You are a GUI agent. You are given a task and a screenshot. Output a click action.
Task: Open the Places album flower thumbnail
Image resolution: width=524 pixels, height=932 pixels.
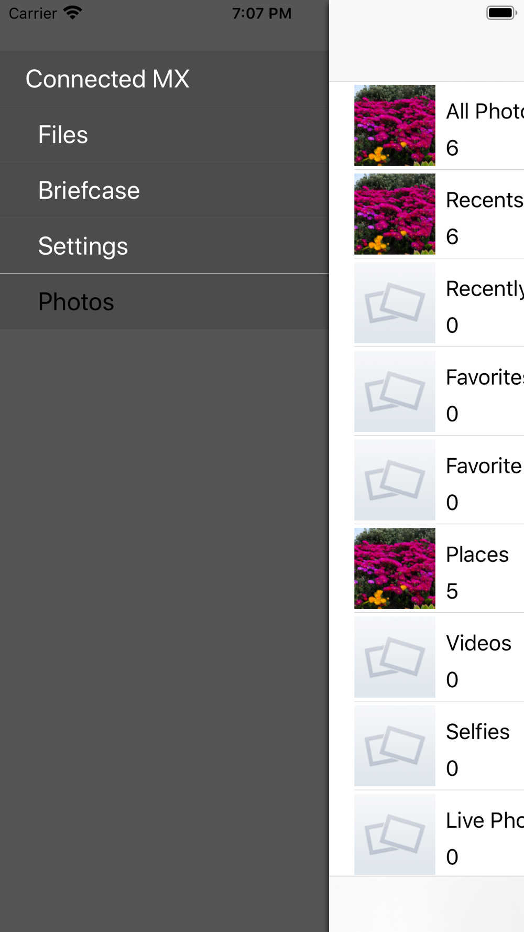click(x=395, y=568)
